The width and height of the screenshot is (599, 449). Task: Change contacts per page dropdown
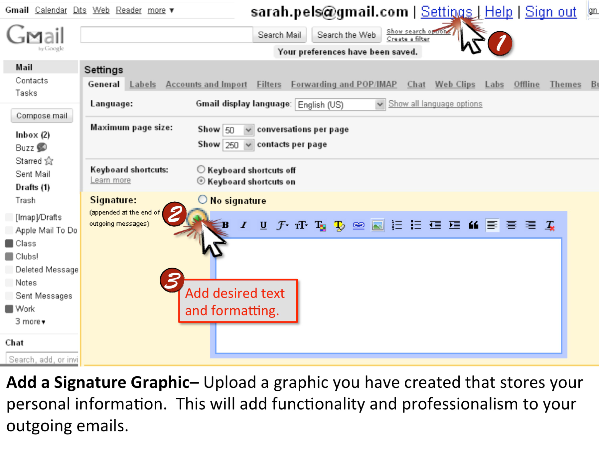point(238,145)
